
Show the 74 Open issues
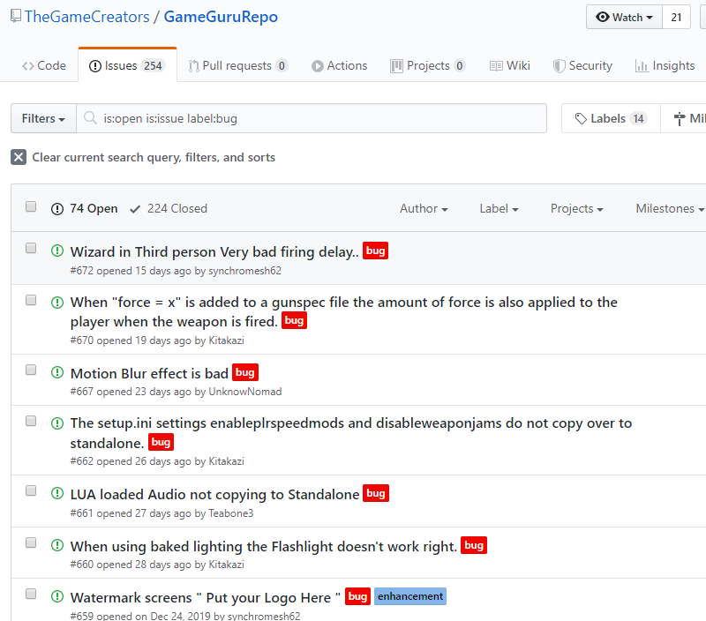[x=84, y=208]
